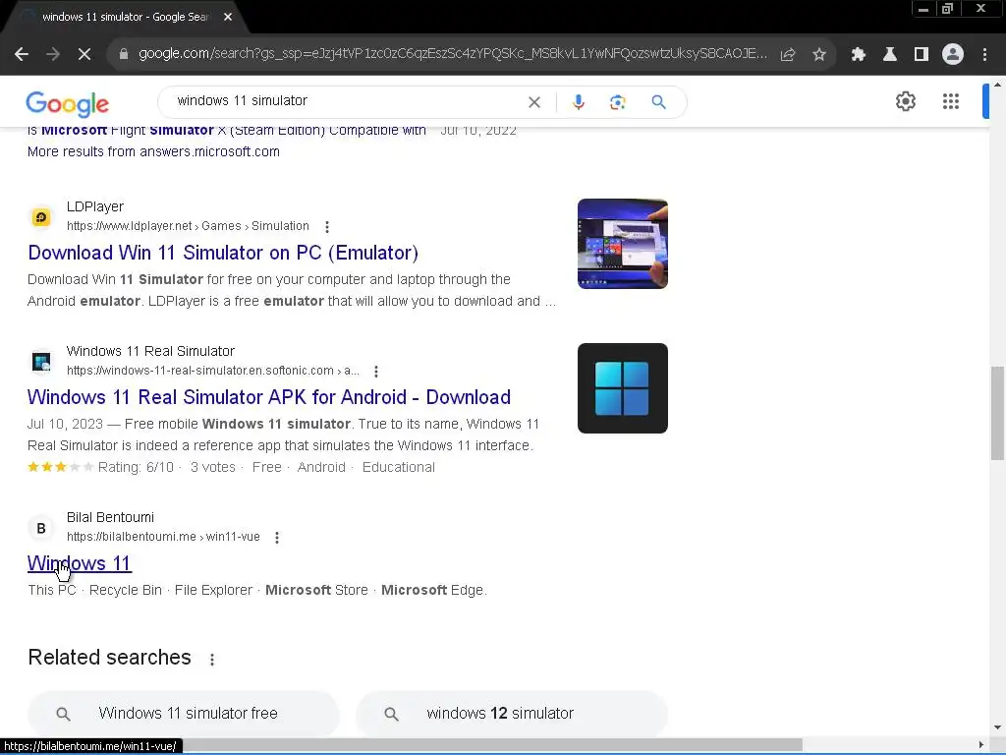Click the Microsoft Flight Simulator X result link
The width and height of the screenshot is (1006, 755).
227,131
